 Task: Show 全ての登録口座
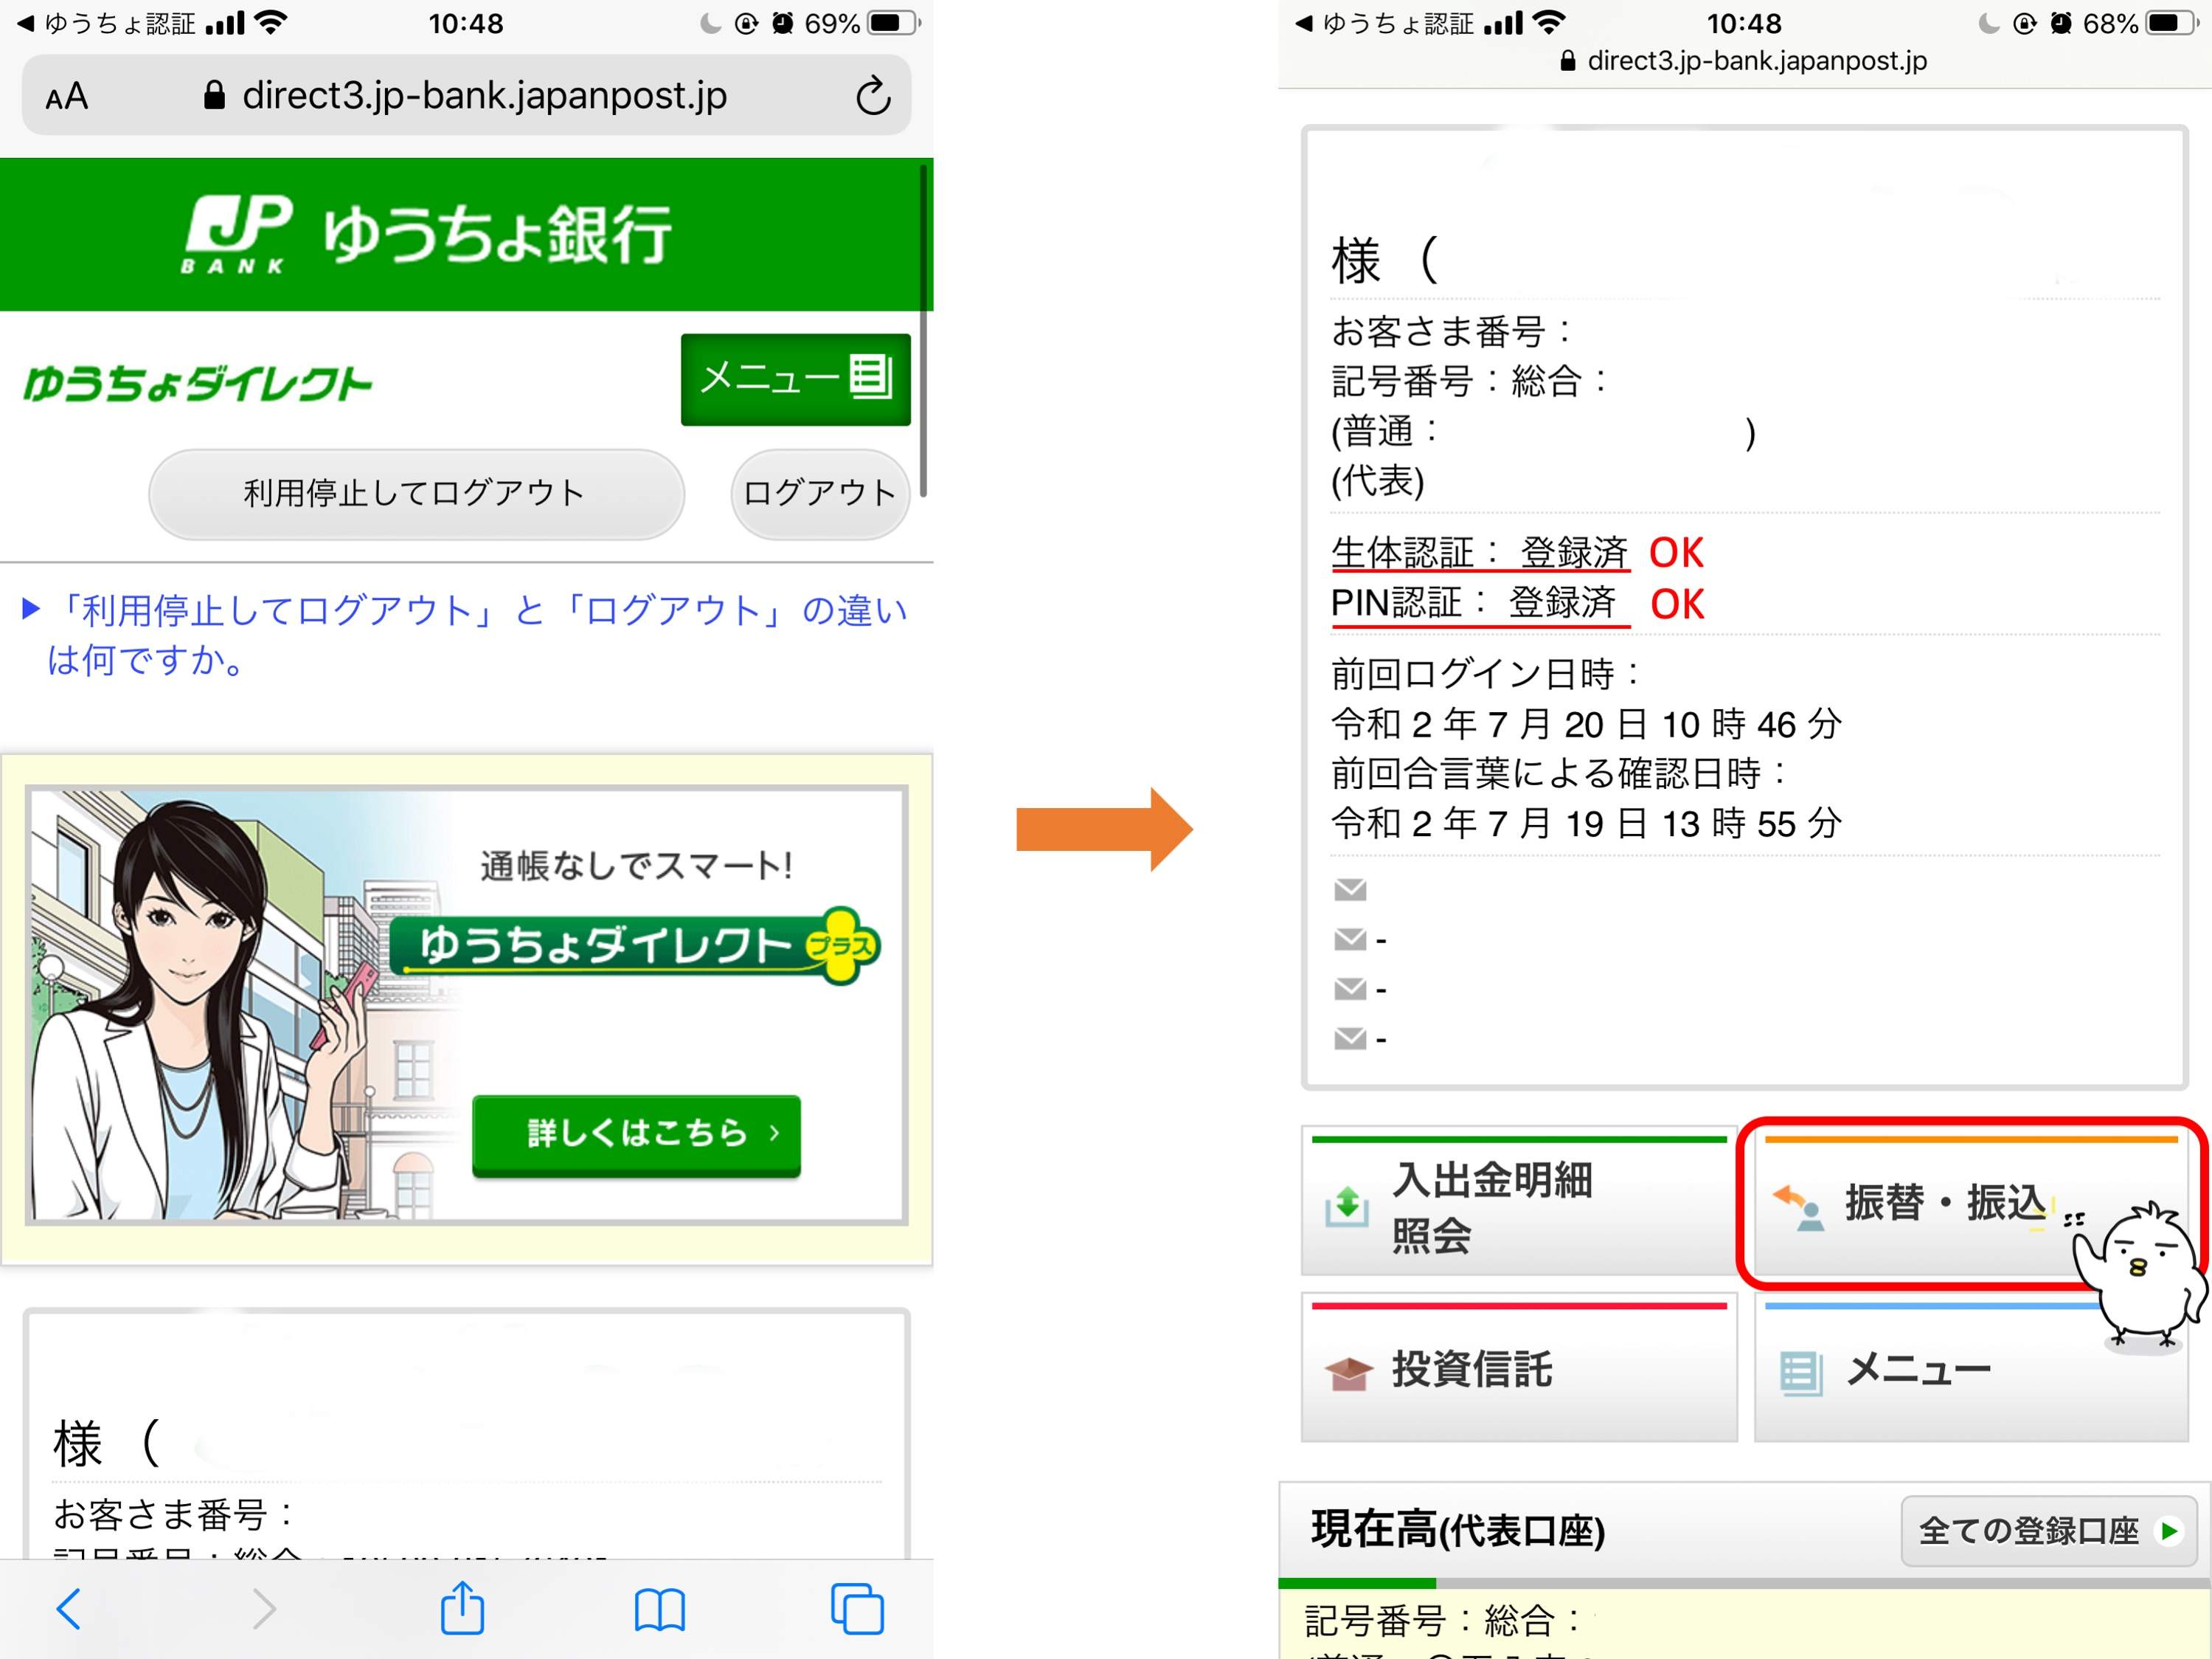[x=2048, y=1531]
